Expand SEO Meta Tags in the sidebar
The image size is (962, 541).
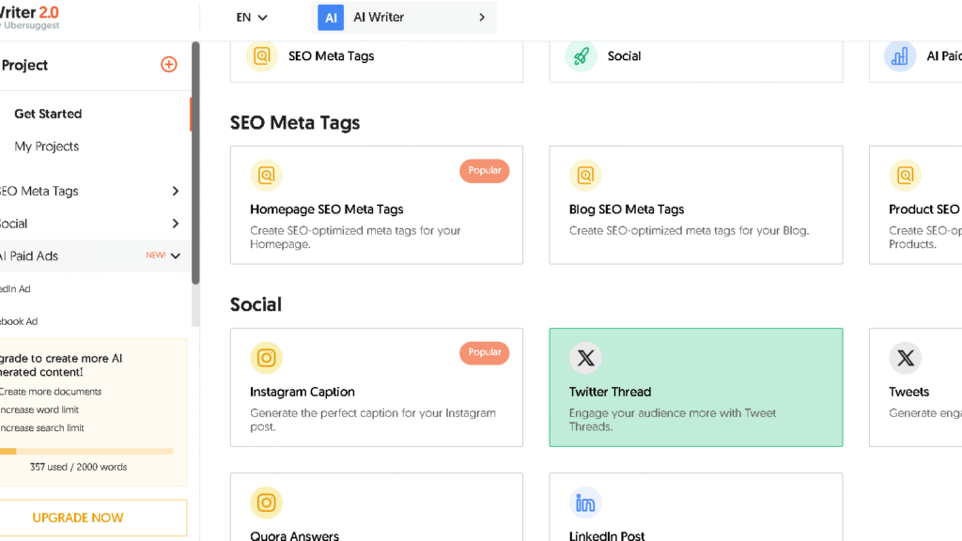(x=176, y=191)
